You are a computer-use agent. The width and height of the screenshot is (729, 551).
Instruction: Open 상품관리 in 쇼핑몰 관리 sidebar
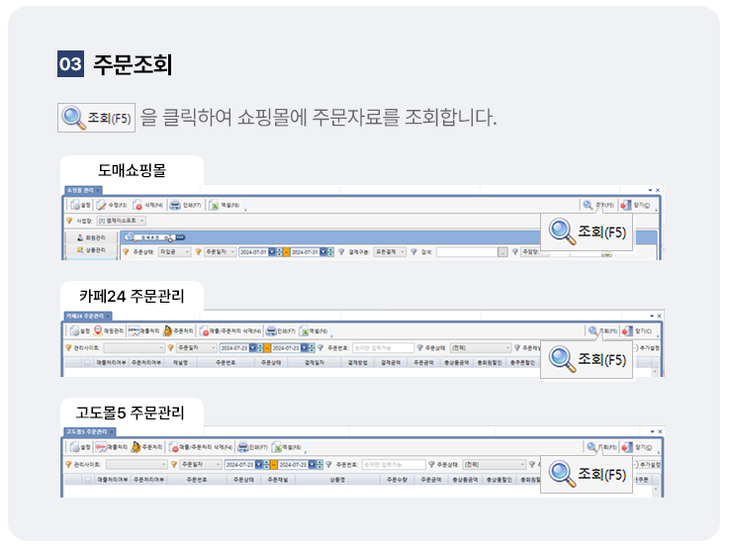91,250
